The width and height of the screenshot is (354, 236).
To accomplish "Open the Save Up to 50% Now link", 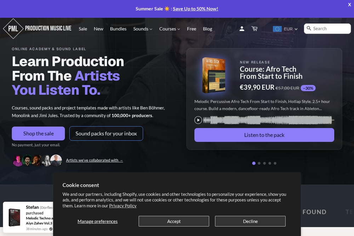I will 195,9.
